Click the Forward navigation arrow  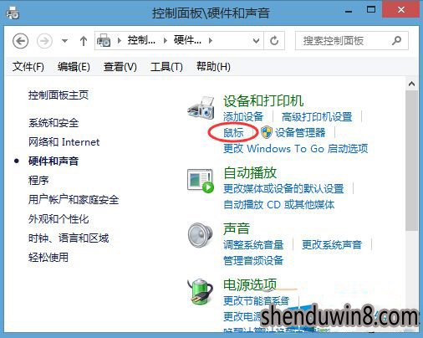[x=44, y=41]
